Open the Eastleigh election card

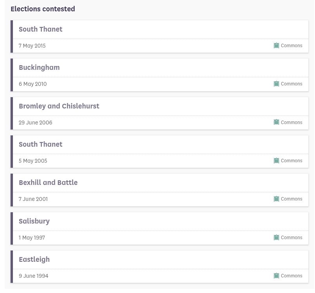[160, 267]
